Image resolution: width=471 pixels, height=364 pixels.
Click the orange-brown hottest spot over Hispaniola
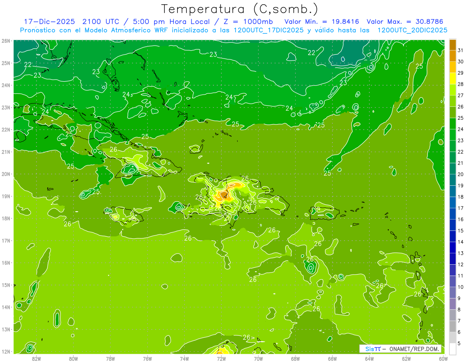click(x=224, y=195)
